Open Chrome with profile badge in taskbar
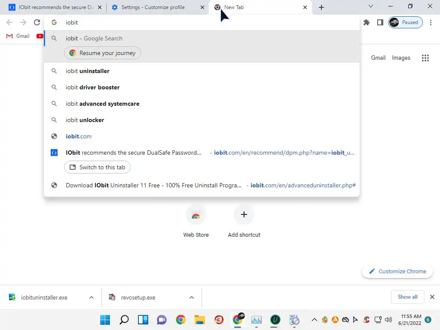The width and height of the screenshot is (440, 330). tap(238, 320)
